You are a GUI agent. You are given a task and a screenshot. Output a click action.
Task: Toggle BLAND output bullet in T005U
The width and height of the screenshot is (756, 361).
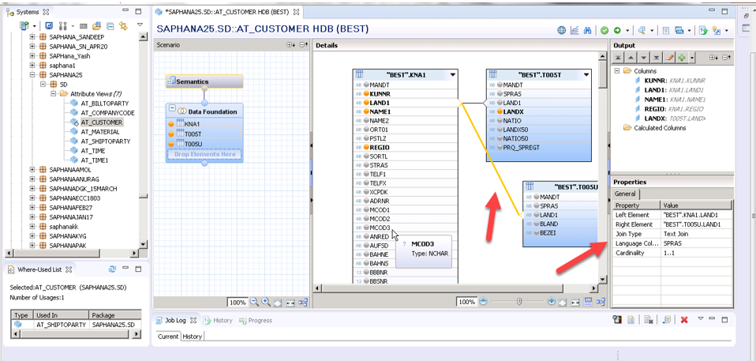[537, 224]
